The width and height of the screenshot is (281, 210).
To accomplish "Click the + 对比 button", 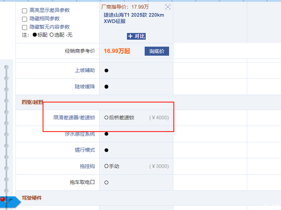I will 136,36.
